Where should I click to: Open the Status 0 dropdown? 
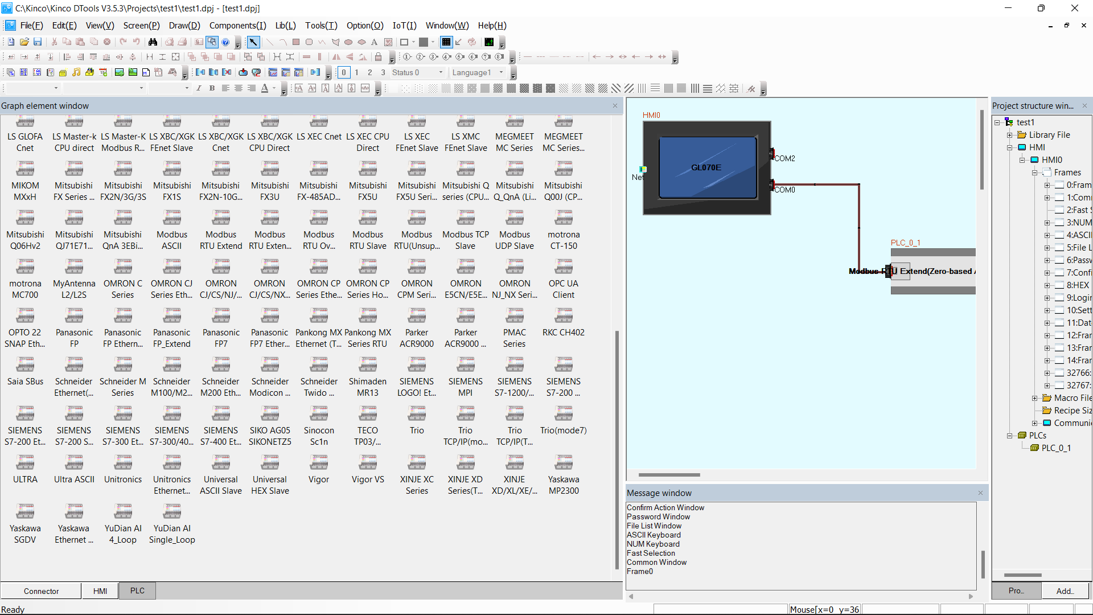click(x=441, y=72)
